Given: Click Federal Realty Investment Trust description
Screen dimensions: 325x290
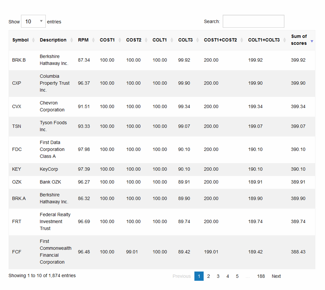Looking at the screenshot, I should click(55, 221).
